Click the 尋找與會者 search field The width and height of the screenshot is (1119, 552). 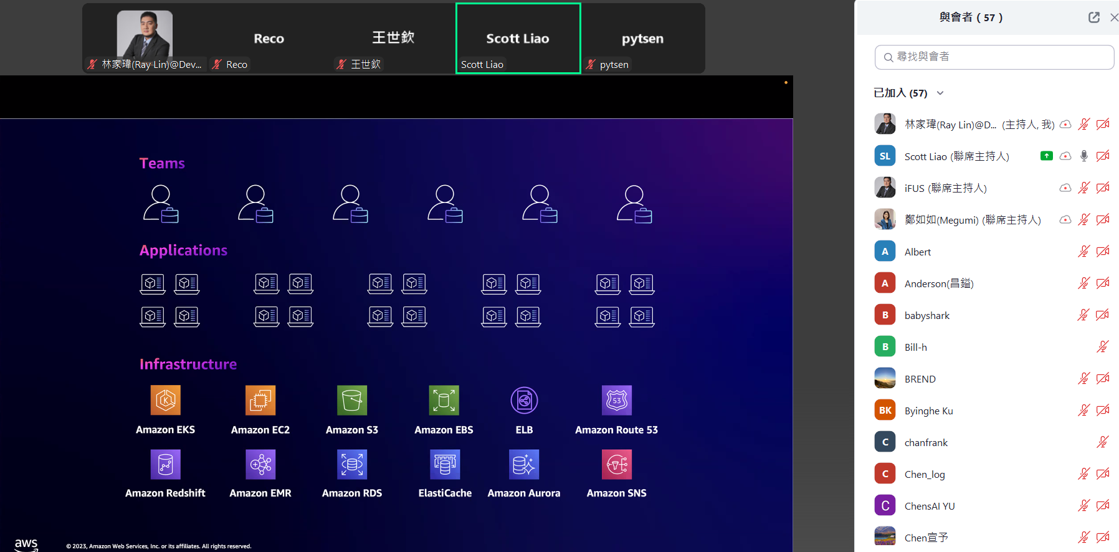[x=994, y=57]
